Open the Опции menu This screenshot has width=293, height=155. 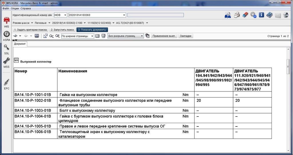coord(15,8)
